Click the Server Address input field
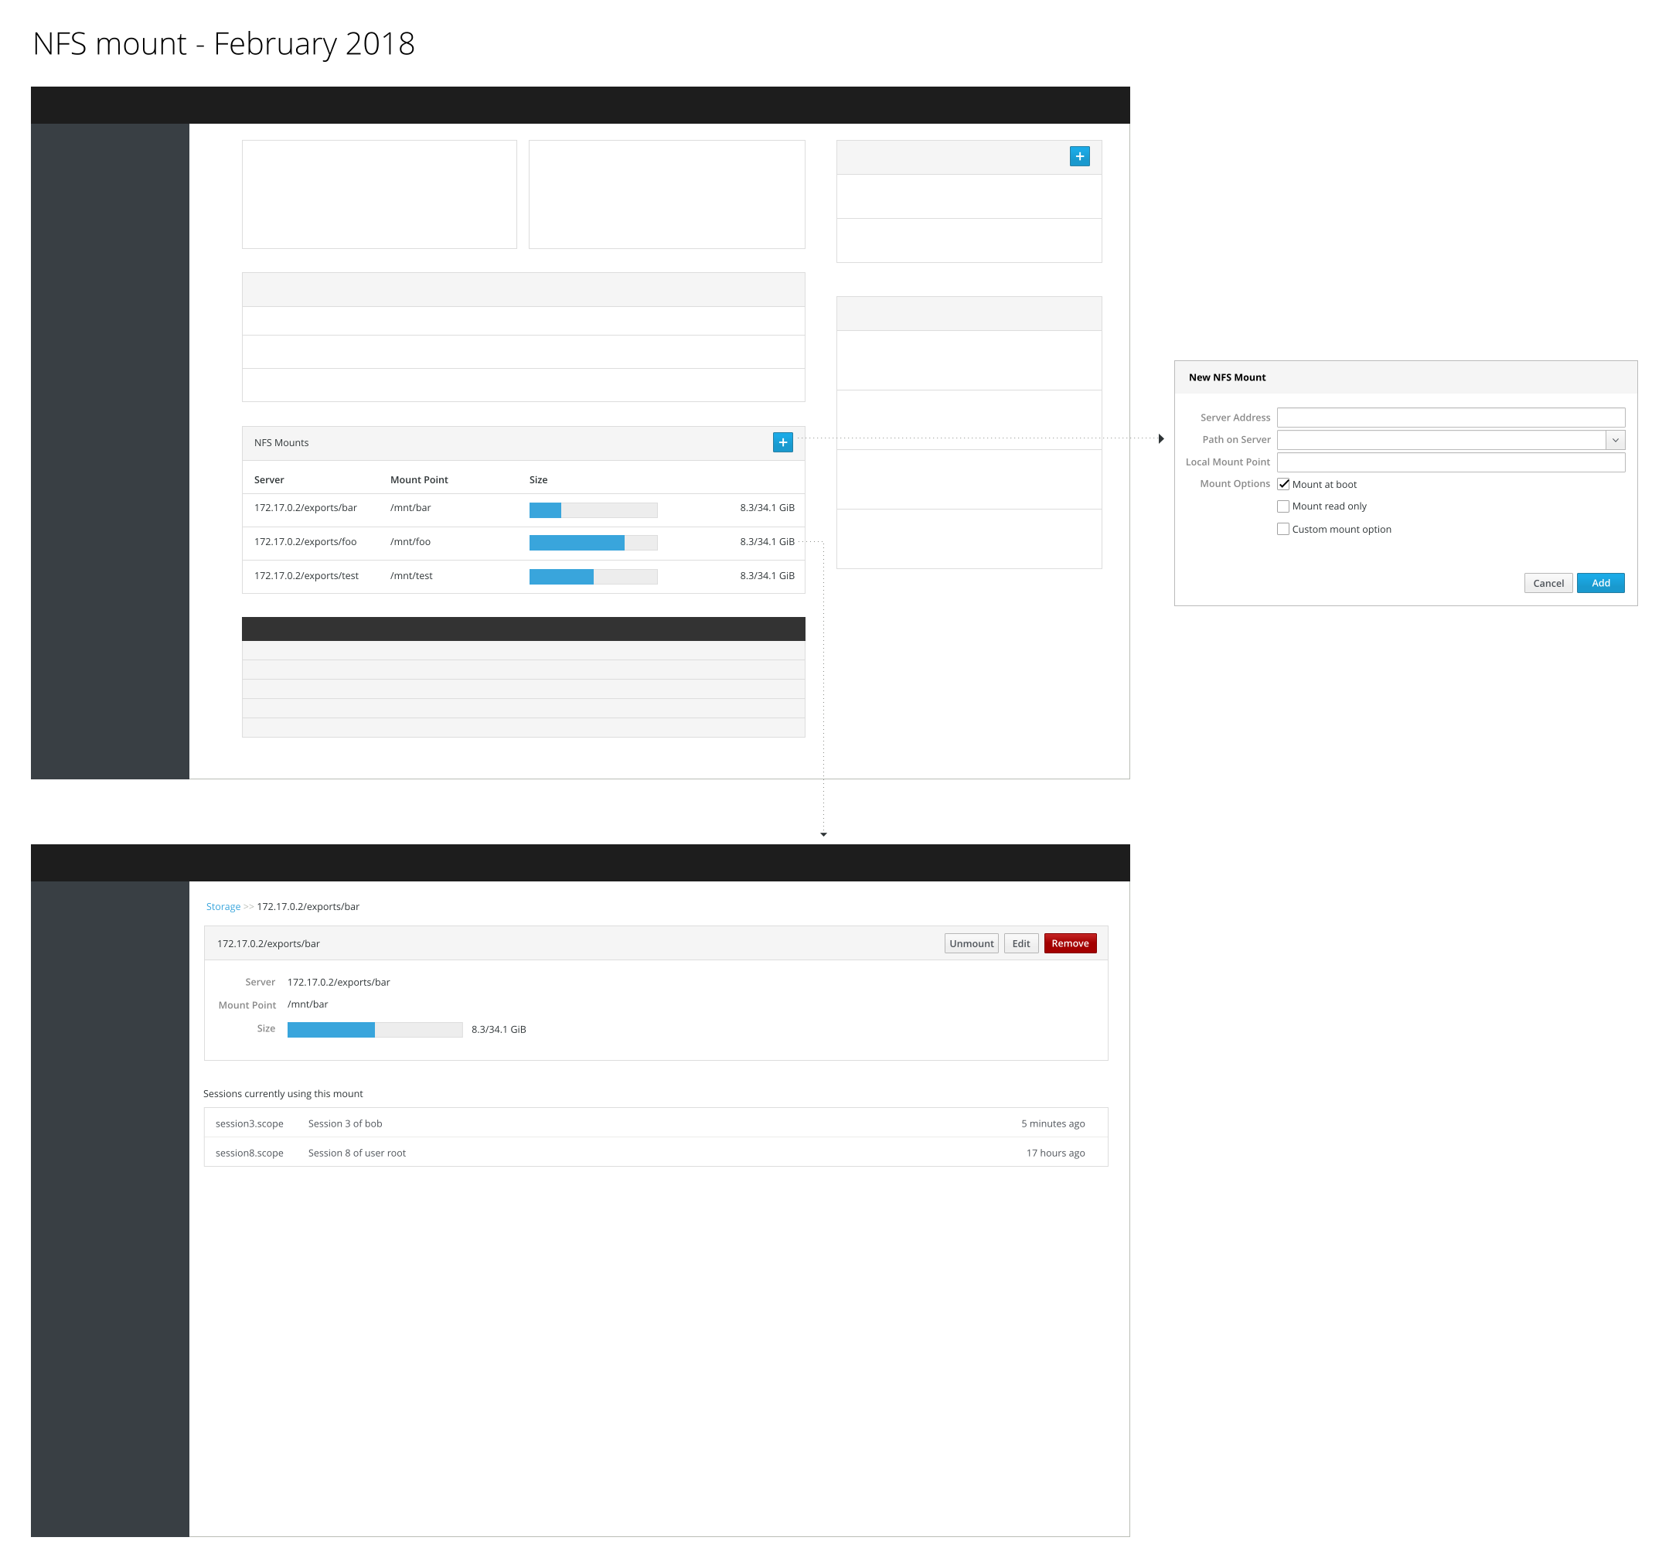The height and width of the screenshot is (1568, 1669). click(x=1450, y=418)
